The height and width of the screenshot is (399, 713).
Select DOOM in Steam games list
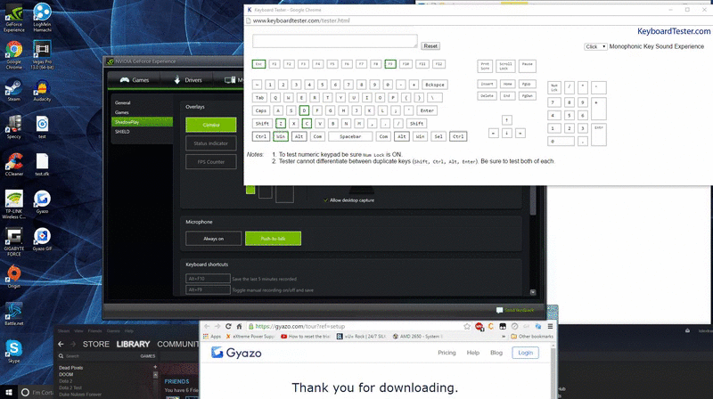coord(66,374)
